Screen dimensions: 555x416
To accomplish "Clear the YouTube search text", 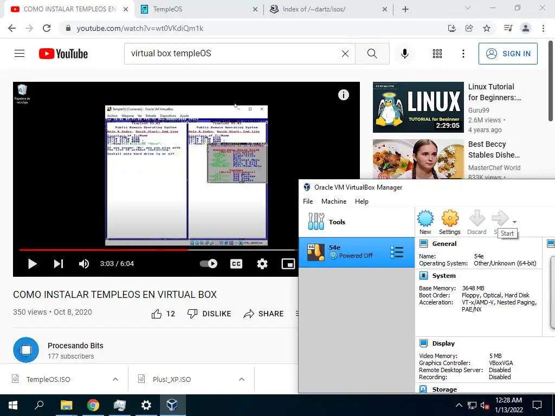I will click(x=345, y=54).
